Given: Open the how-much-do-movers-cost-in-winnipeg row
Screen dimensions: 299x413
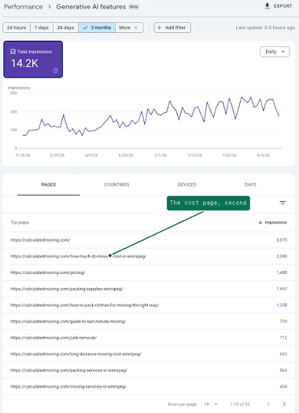Looking at the screenshot, I should [149, 256].
